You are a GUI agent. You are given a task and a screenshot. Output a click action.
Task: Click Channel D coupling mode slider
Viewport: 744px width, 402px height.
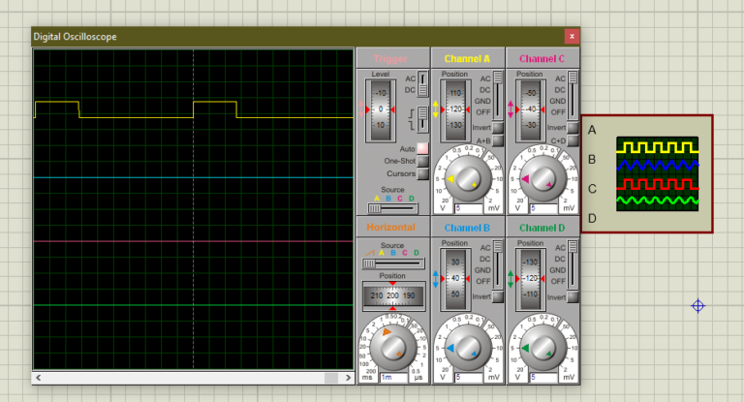pos(573,264)
